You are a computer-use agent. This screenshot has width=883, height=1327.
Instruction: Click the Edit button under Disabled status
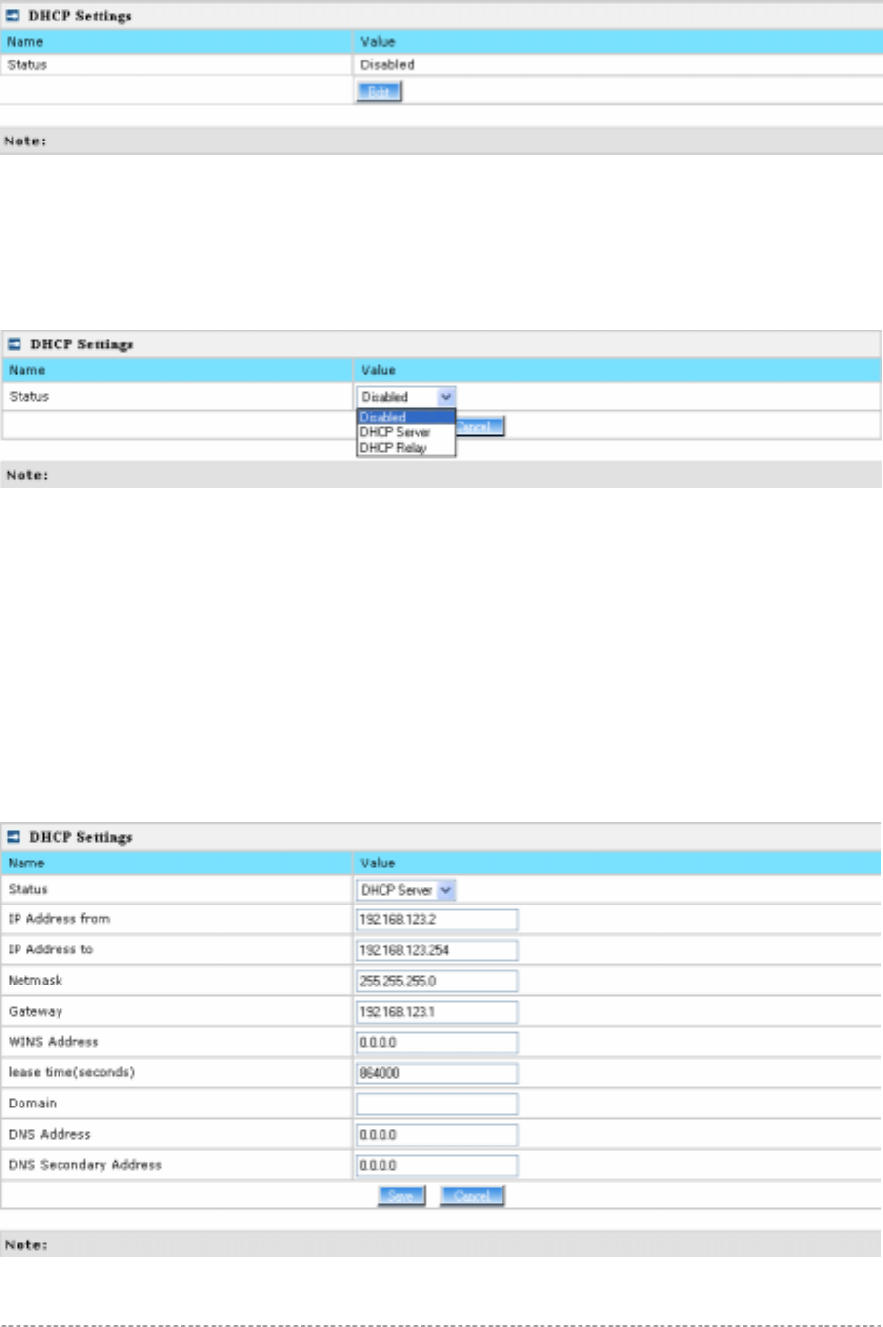pyautogui.click(x=379, y=92)
